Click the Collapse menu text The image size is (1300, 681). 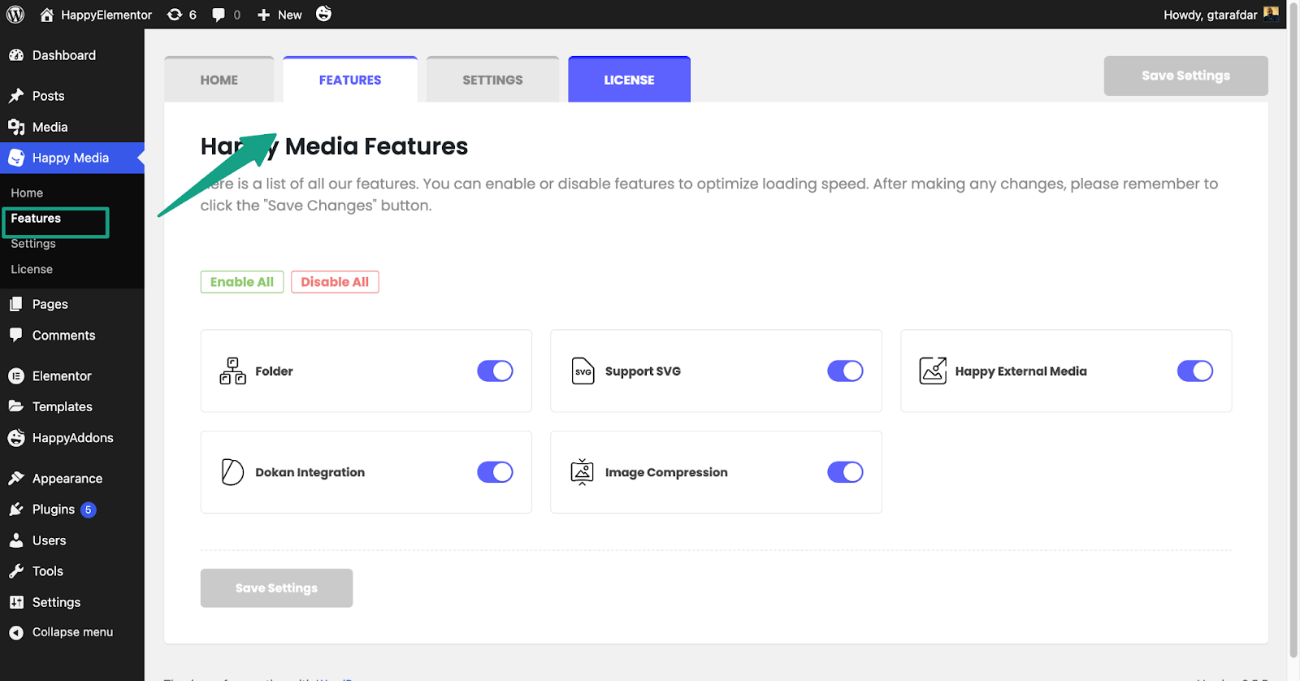coord(72,632)
